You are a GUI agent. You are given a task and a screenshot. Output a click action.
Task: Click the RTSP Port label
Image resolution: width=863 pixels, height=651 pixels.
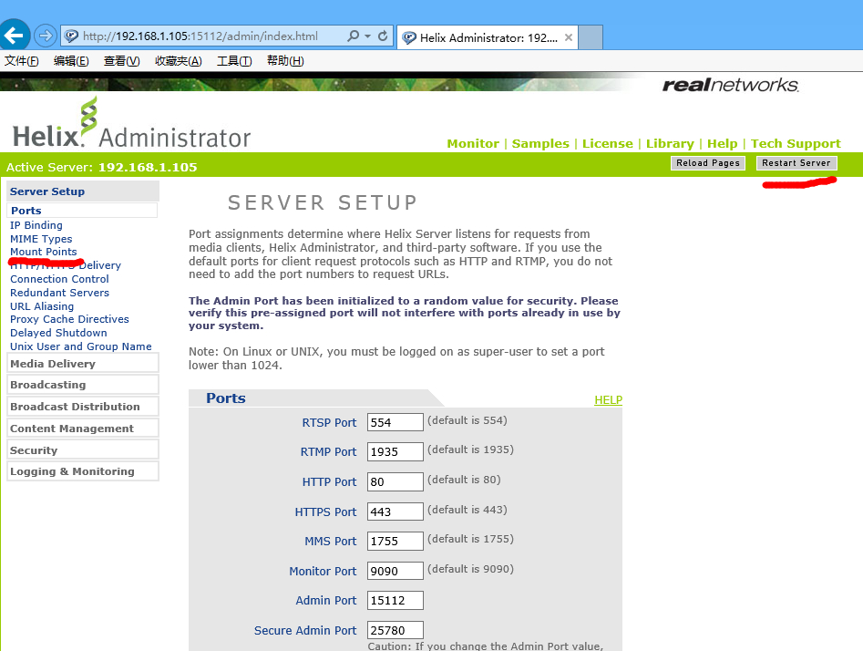point(329,422)
